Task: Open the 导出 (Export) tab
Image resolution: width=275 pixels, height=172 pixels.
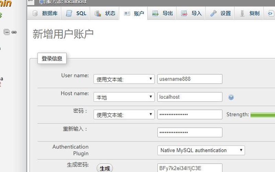Action: (162, 13)
